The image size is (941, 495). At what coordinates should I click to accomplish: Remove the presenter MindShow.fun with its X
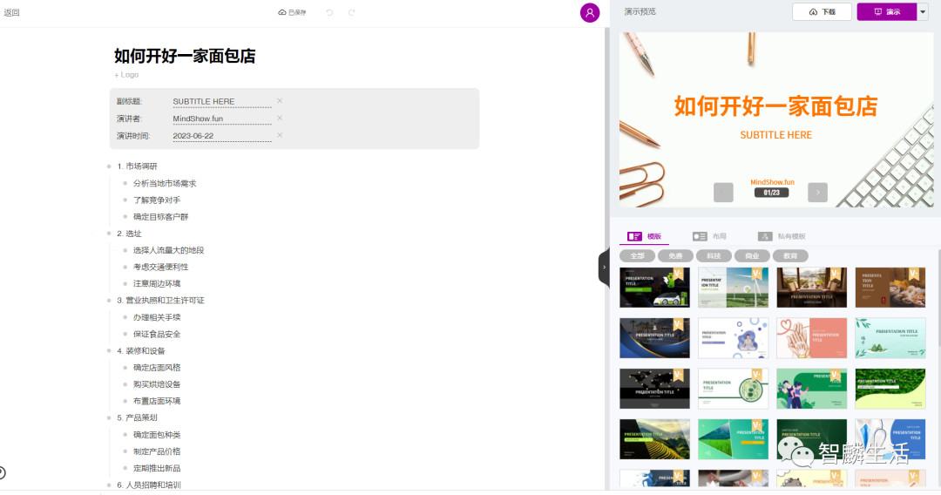(280, 119)
